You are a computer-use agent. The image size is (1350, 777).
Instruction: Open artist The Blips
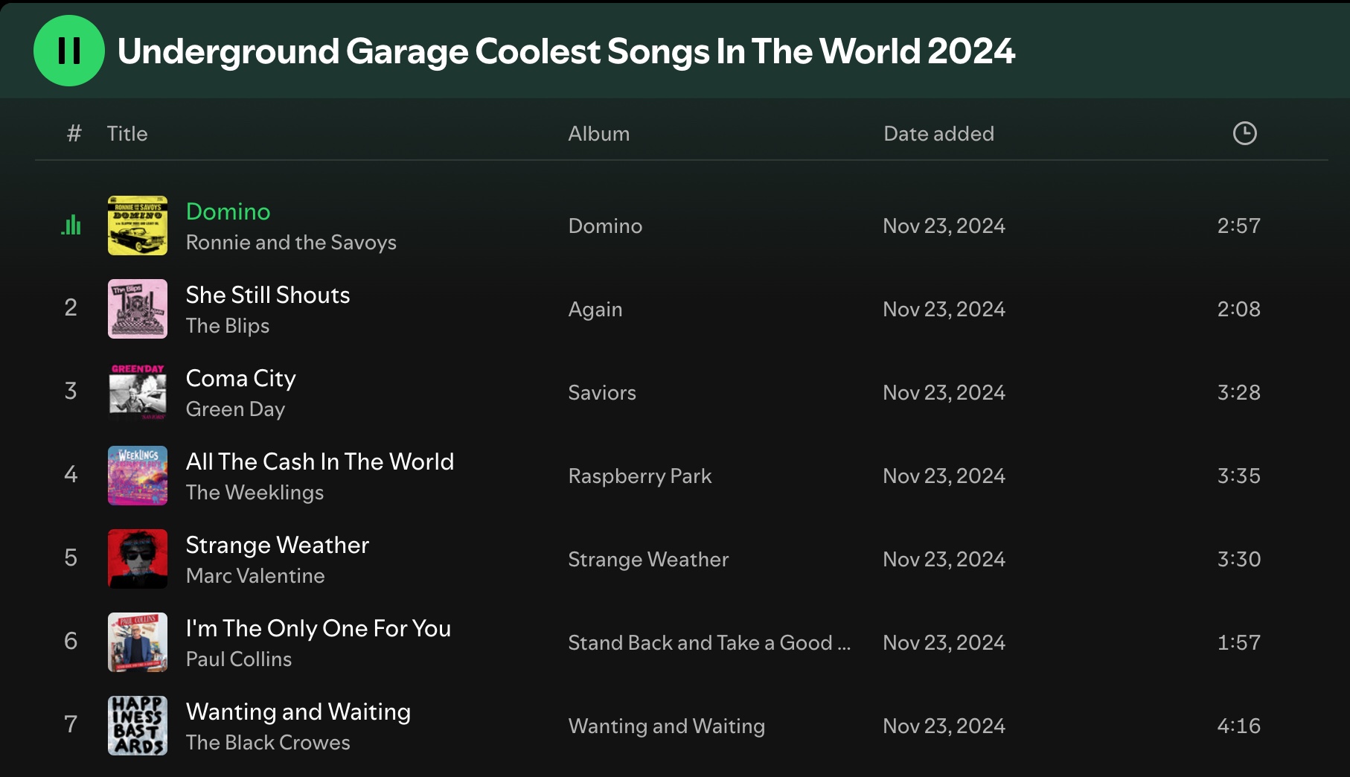[228, 326]
